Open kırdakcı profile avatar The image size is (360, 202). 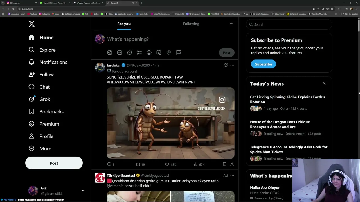pyautogui.click(x=100, y=67)
